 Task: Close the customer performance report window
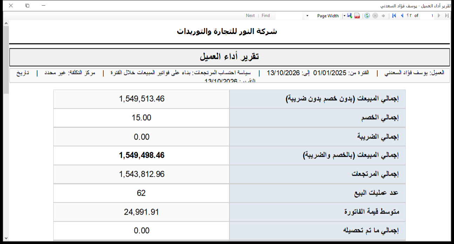tap(11, 6)
